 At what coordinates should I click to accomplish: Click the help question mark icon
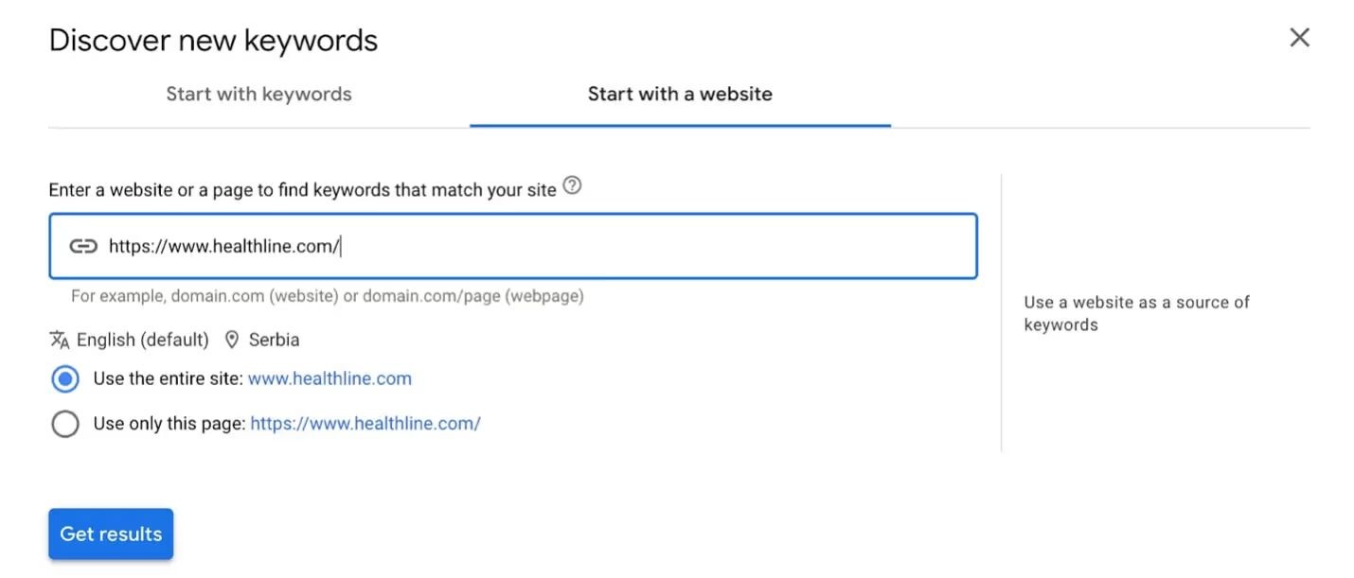[x=572, y=186]
